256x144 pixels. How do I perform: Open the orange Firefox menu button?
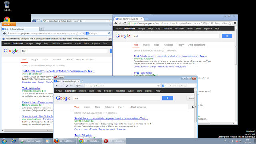8,24
